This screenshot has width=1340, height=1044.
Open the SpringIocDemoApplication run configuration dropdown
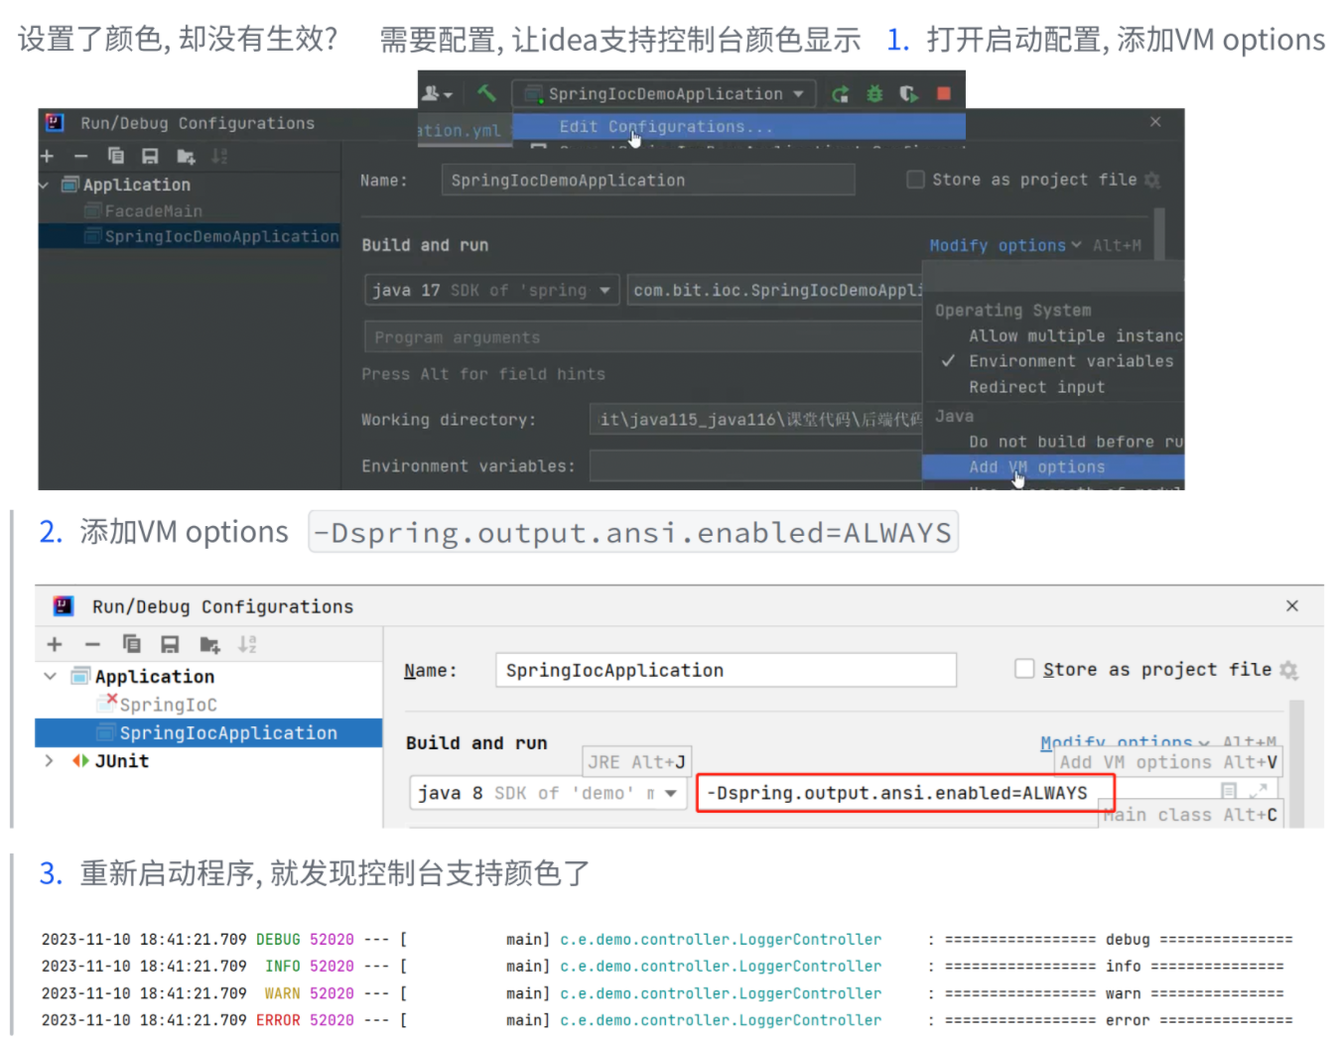coord(664,94)
